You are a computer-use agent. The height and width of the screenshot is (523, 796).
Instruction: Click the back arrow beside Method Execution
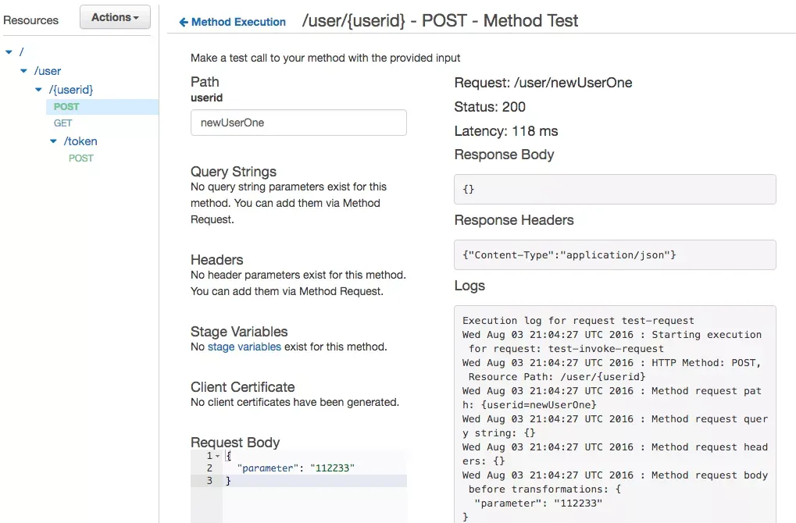(x=184, y=23)
